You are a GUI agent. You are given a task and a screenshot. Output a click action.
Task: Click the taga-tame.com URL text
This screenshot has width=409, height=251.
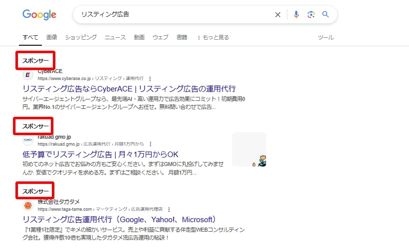pos(100,209)
